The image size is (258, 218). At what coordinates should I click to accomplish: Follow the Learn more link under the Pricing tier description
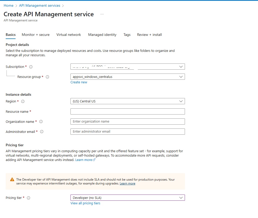coord(85,160)
